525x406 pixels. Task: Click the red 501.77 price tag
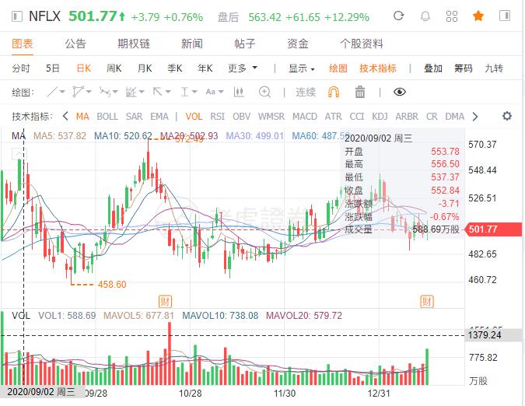tap(494, 229)
